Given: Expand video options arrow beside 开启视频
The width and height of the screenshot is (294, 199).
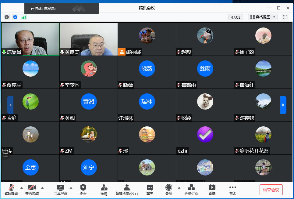Looking at the screenshot, I should [42, 188].
